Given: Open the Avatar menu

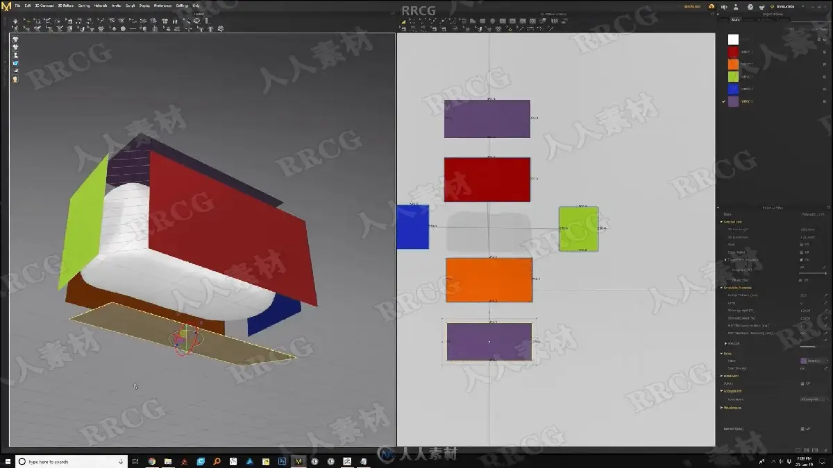Looking at the screenshot, I should coord(117,6).
